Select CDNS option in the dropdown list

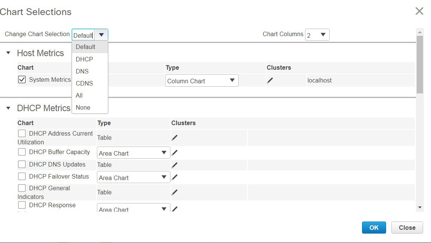(x=84, y=83)
